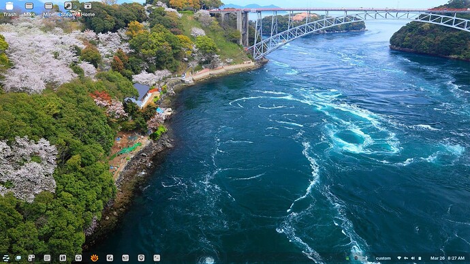Open the Mike folder on desktop
The image size is (470, 264).
[29, 9]
